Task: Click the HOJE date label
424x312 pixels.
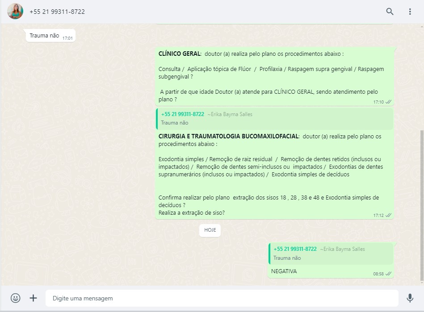Action: (210, 230)
